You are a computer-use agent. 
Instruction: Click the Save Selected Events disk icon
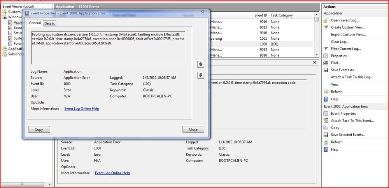(x=326, y=135)
